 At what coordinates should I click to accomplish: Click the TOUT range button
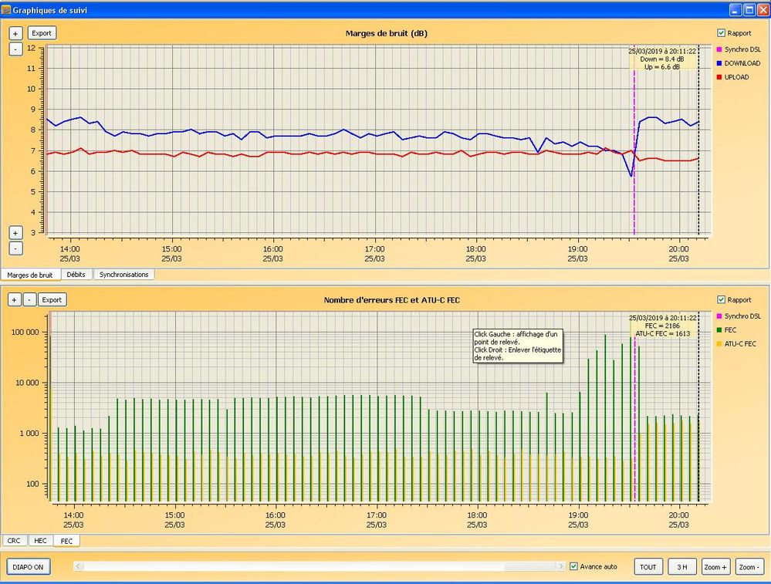click(x=648, y=567)
